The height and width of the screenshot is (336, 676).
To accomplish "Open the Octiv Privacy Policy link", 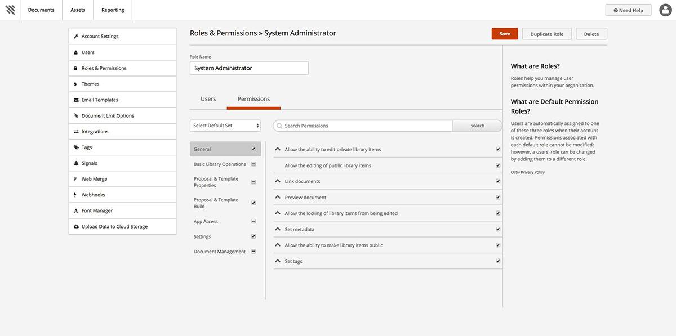I will click(528, 172).
